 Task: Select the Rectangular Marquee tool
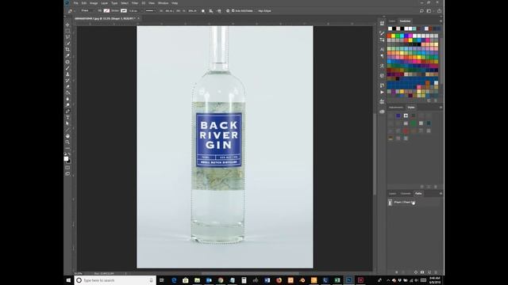point(67,31)
